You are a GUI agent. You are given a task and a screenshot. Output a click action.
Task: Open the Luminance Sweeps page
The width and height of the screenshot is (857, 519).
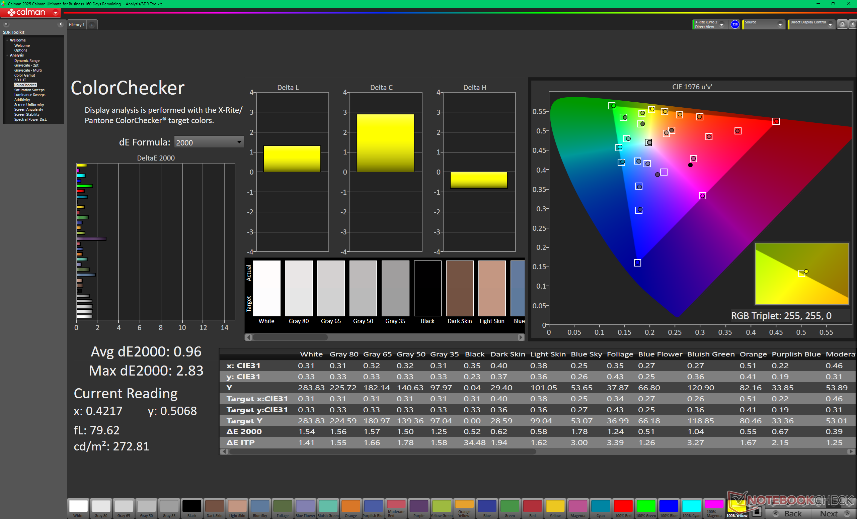click(x=29, y=95)
